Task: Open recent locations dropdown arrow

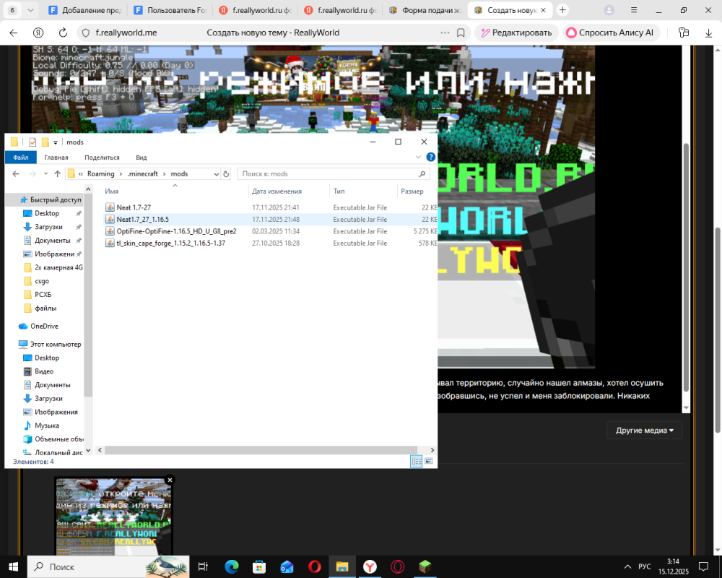Action: coord(45,174)
